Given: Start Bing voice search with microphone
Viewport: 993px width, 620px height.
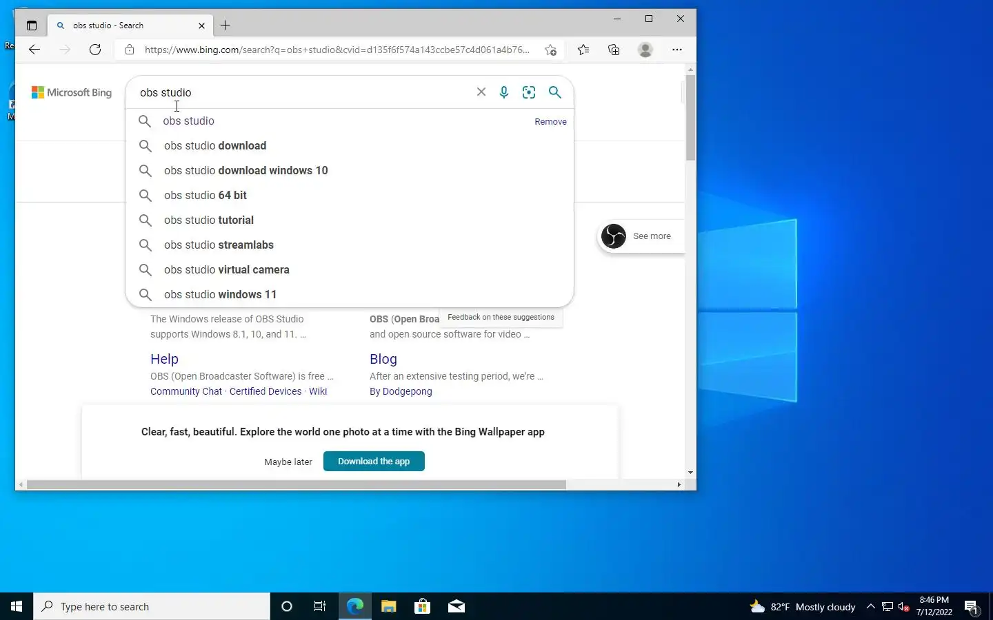Looking at the screenshot, I should [x=504, y=92].
